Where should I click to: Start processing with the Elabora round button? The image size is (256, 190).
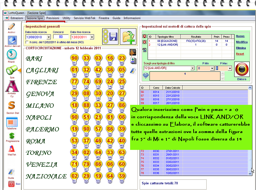click(x=242, y=69)
